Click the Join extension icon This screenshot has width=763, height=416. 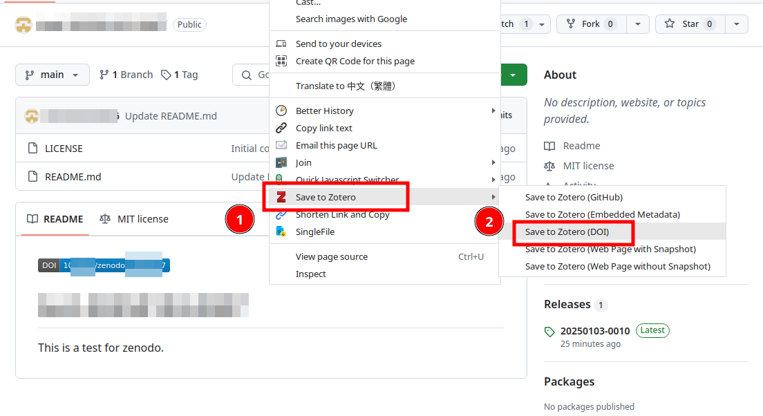pyautogui.click(x=281, y=162)
